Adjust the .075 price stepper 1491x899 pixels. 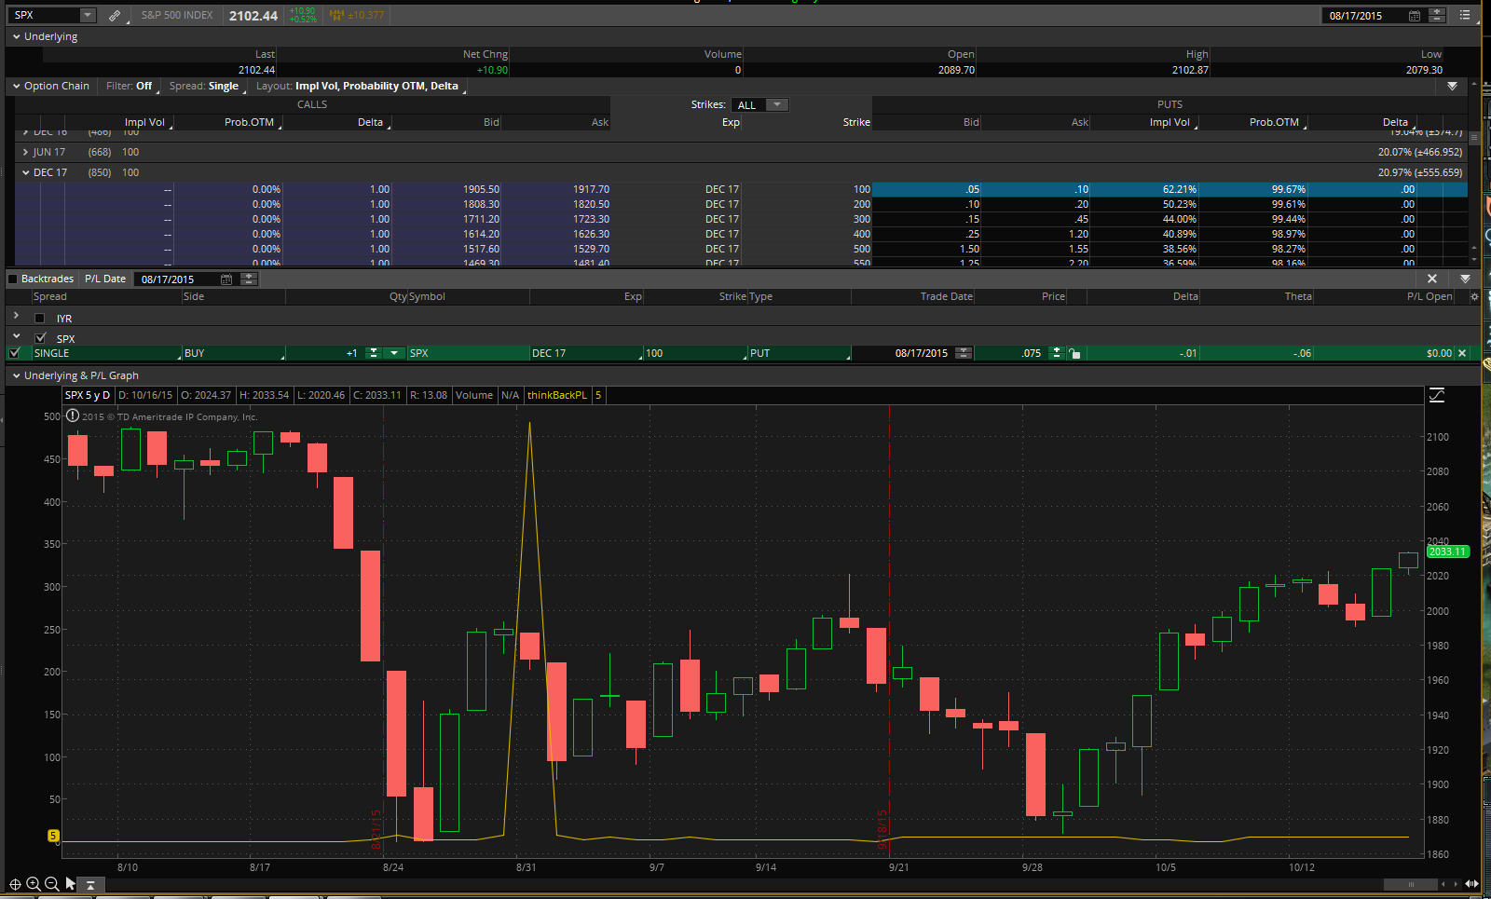[1056, 353]
